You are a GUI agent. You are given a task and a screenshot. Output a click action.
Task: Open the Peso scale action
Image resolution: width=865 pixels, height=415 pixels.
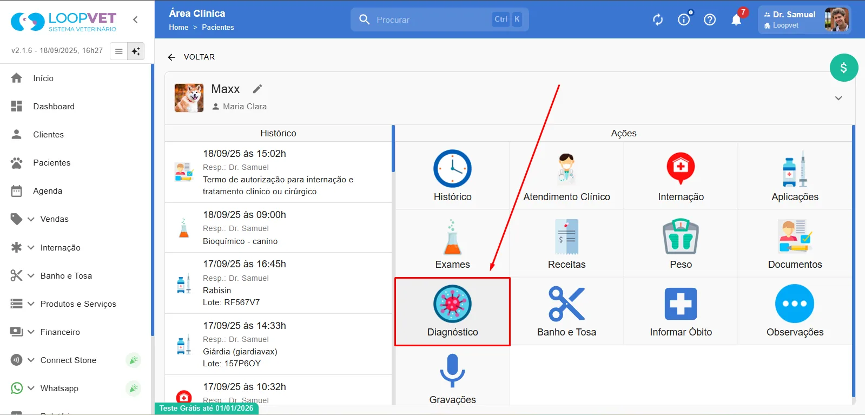pyautogui.click(x=681, y=243)
